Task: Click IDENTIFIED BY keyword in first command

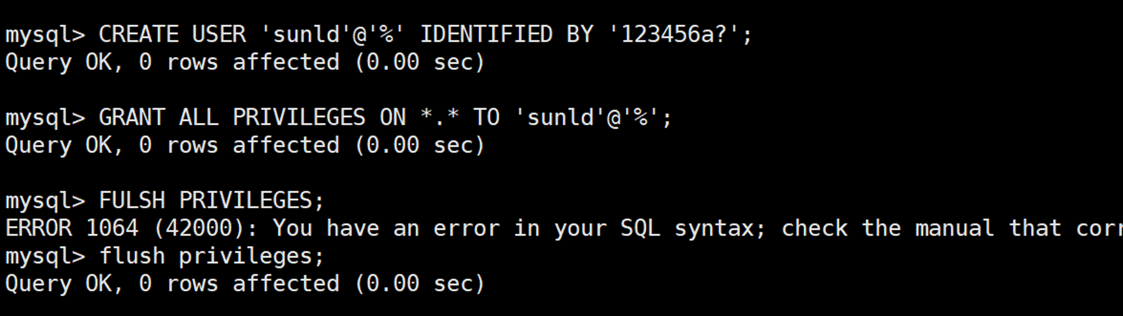Action: (507, 34)
